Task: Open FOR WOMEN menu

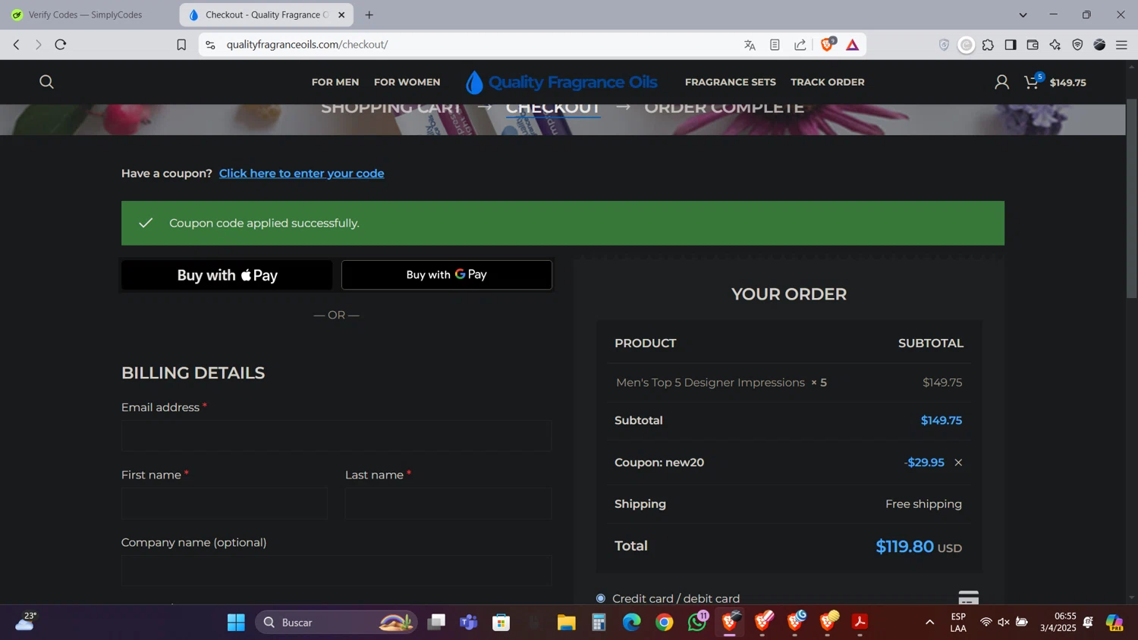Action: point(407,82)
